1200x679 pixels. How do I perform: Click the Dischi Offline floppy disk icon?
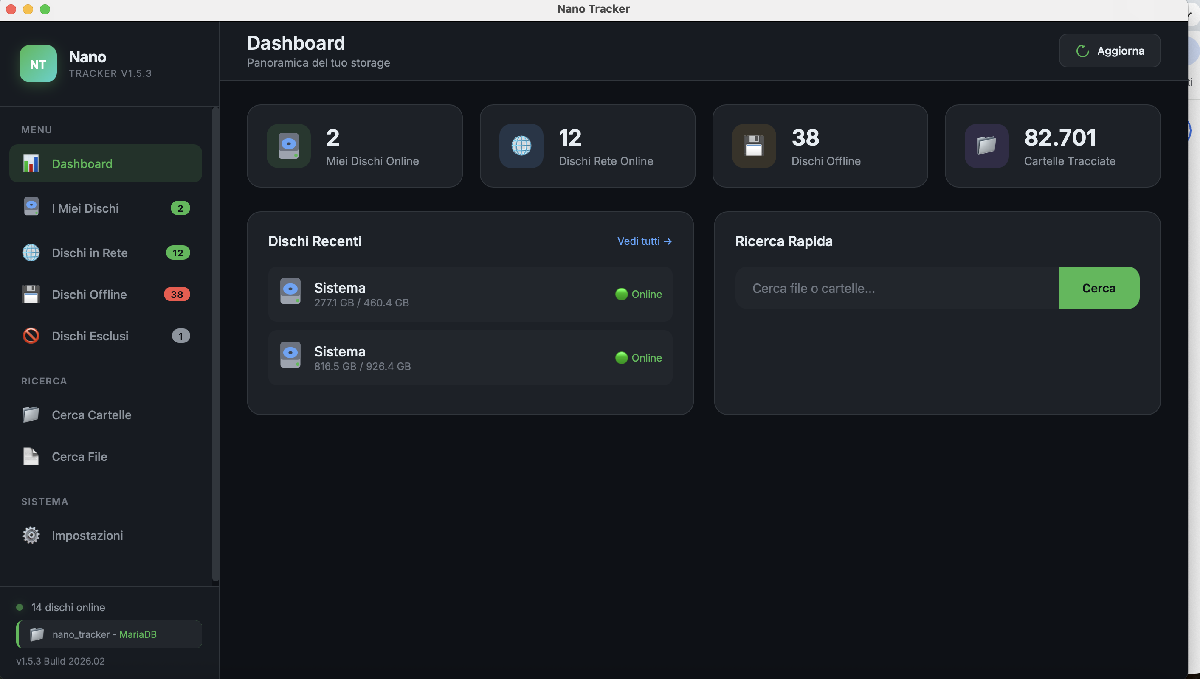point(31,294)
